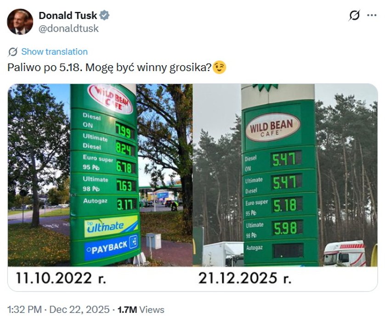Screen dimensions: 386x322
Task: Click the bp ultimate logo sign
Action: [x=110, y=226]
